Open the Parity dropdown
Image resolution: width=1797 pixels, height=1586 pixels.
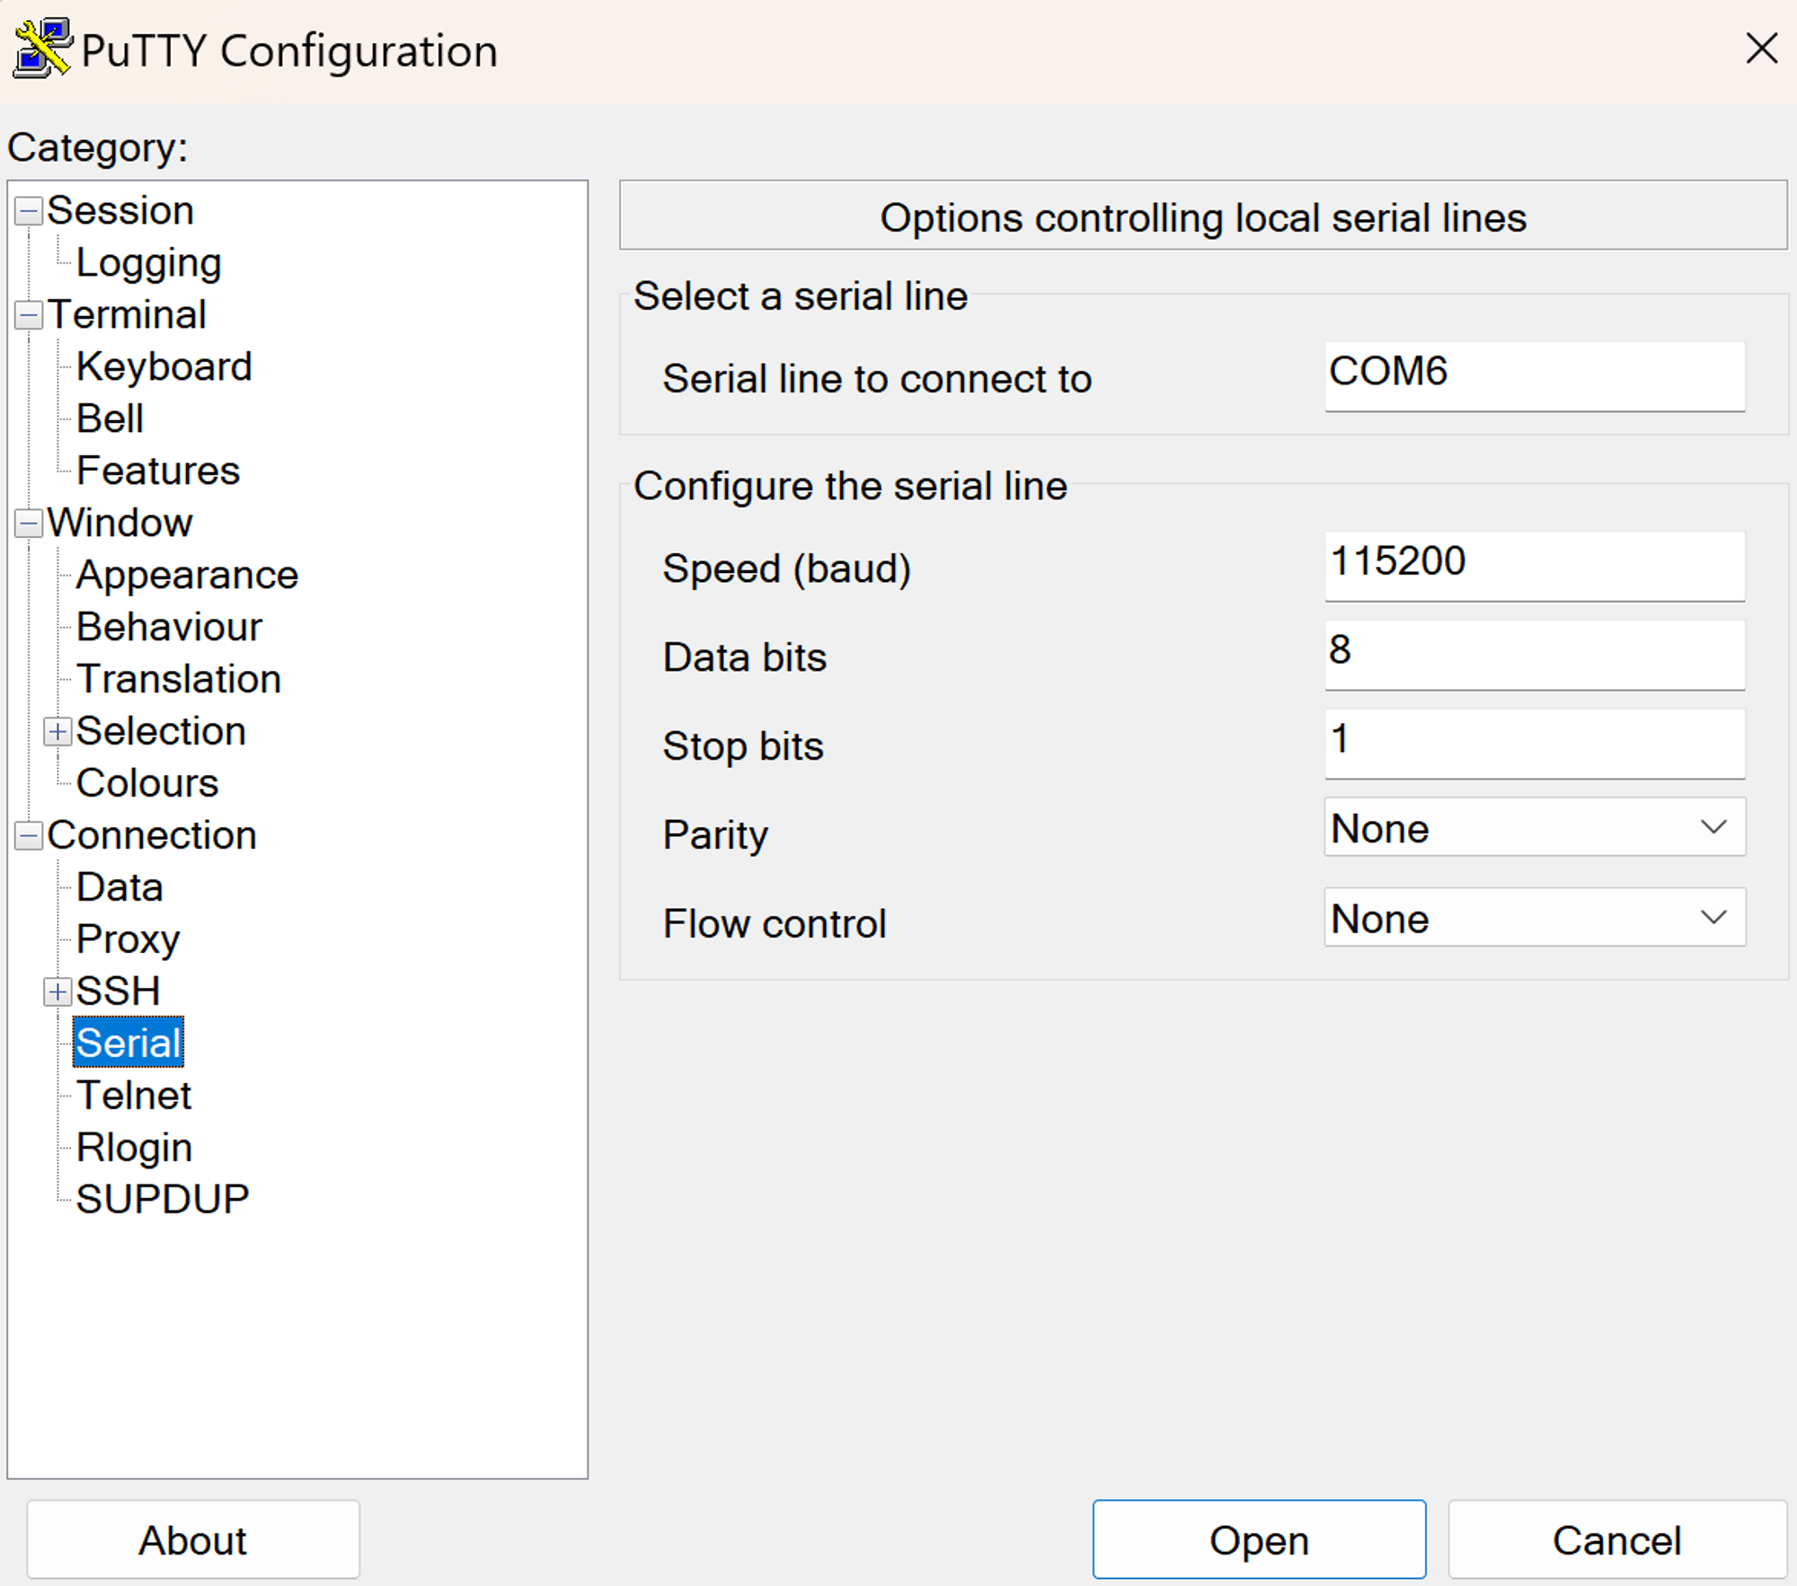click(x=1534, y=827)
